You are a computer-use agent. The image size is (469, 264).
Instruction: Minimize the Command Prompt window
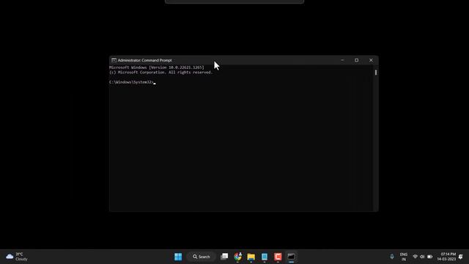point(342,60)
